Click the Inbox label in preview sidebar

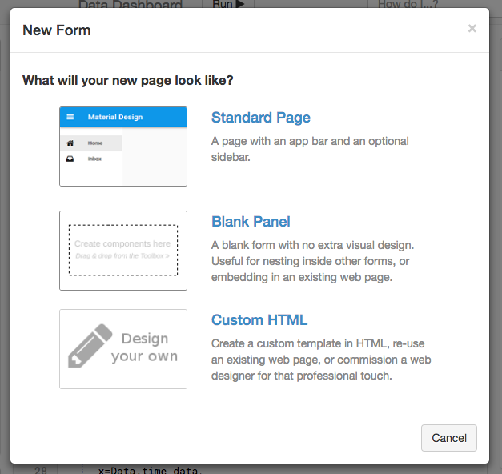94,159
